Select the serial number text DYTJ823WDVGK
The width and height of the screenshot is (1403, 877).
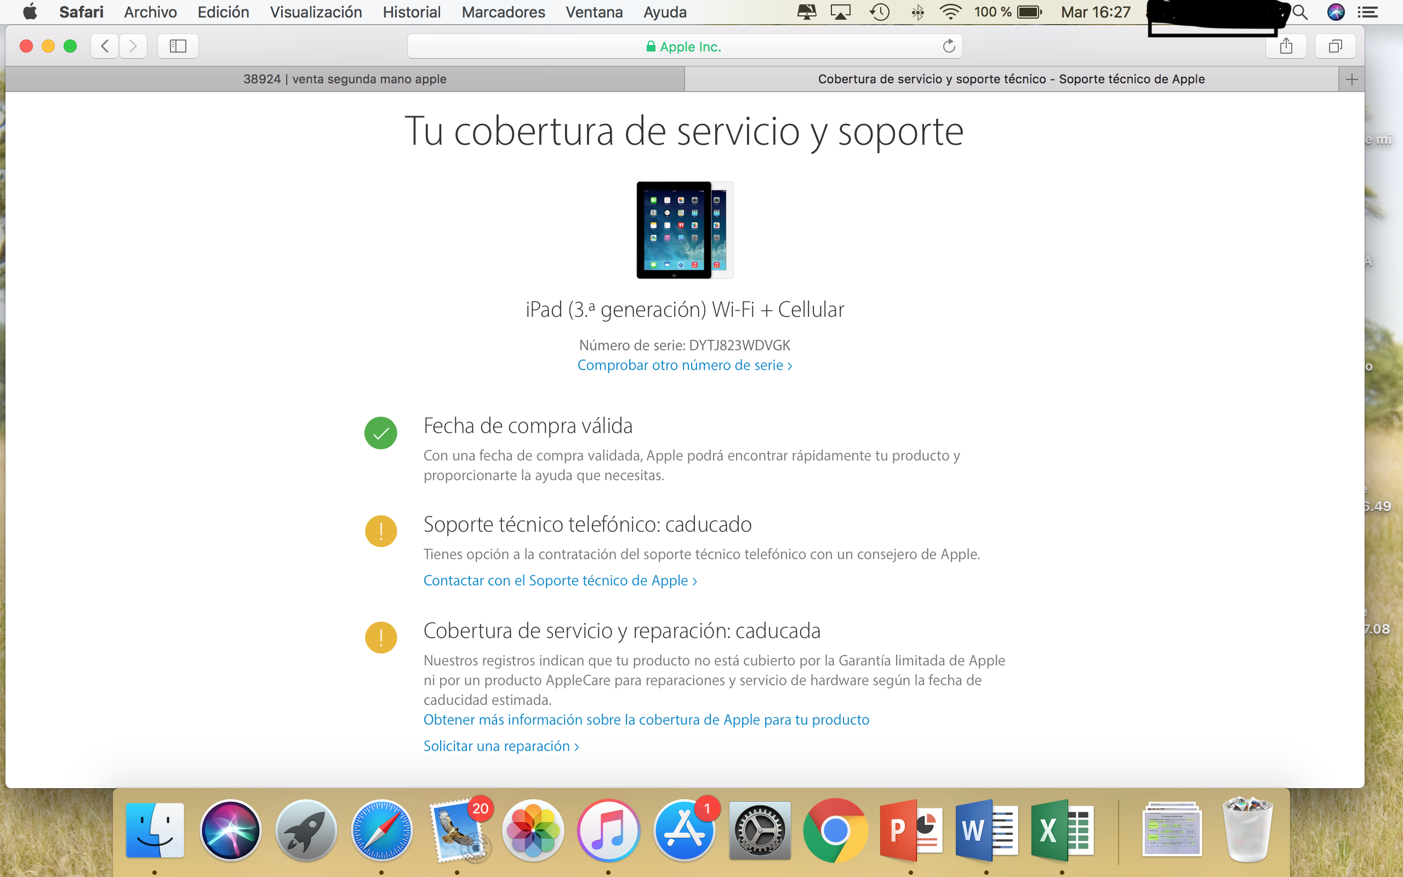tap(739, 345)
